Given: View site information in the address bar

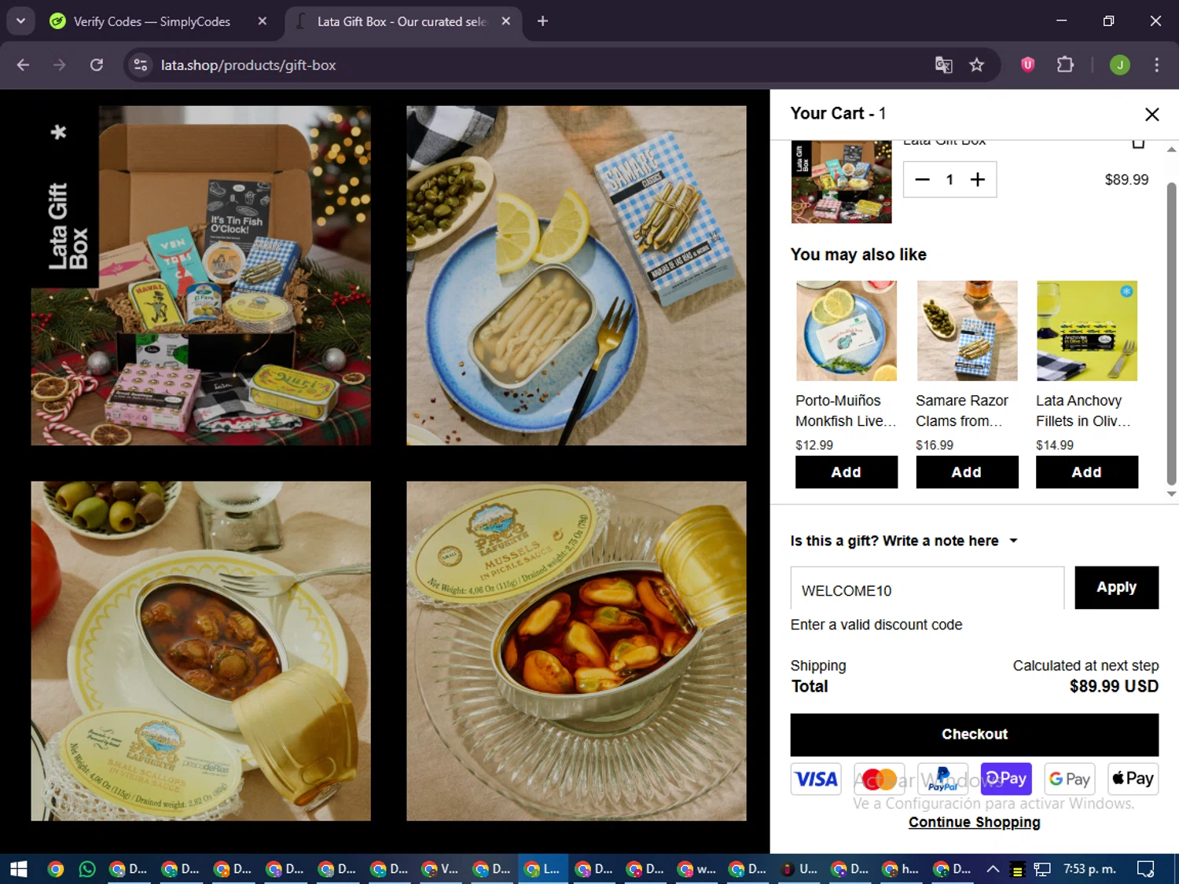Looking at the screenshot, I should tap(141, 65).
